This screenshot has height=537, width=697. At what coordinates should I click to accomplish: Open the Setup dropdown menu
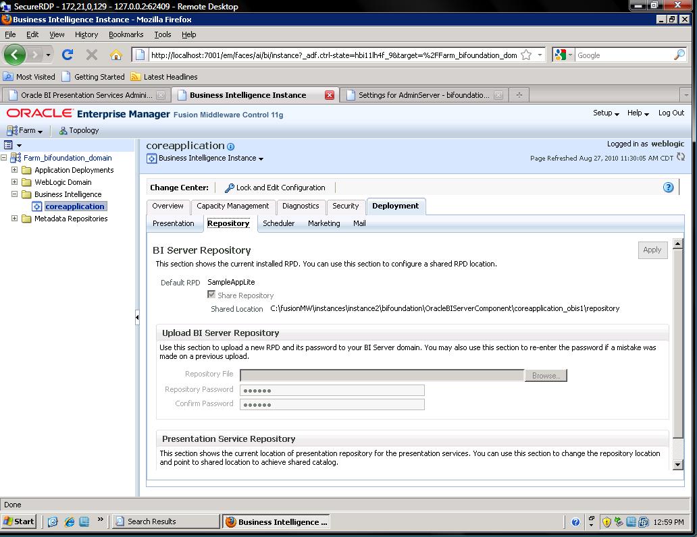tap(606, 113)
